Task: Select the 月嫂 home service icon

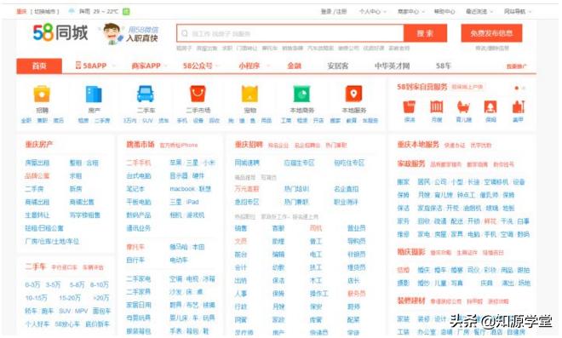Action: tap(437, 106)
